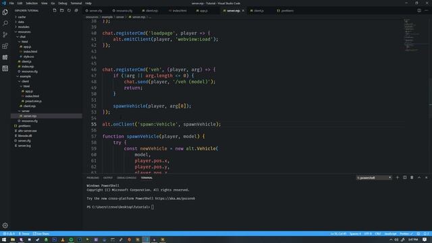Image resolution: width=432 pixels, height=243 pixels.
Task: Open the Windows Start menu
Action: pos(4,240)
